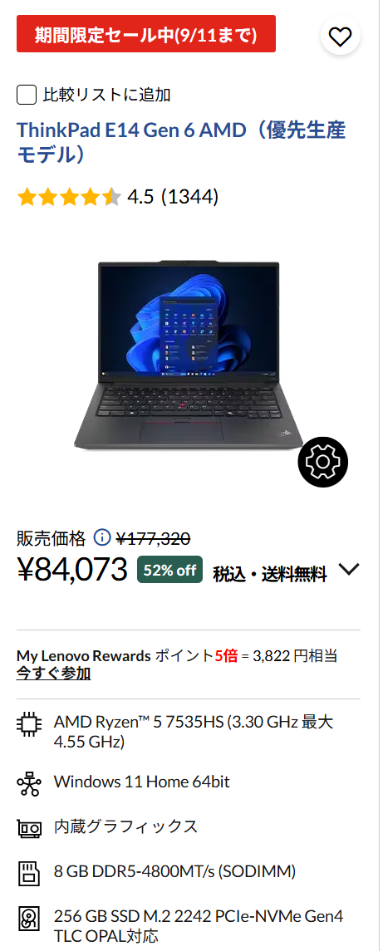Click the operating system spec icon
This screenshot has height=951, width=383.
click(x=29, y=783)
